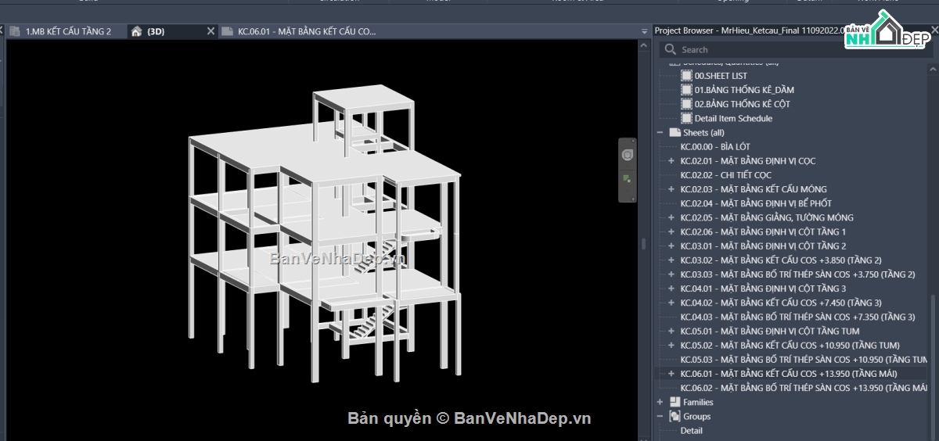Screen dimensions: 939x441
Task: Select sheet KC.04.02 KẾT CẤU COS +7.450
Action: 781,303
